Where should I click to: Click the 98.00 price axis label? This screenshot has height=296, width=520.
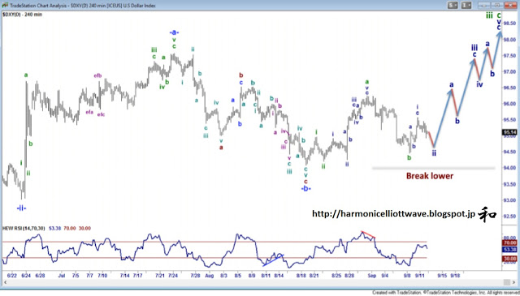(509, 40)
